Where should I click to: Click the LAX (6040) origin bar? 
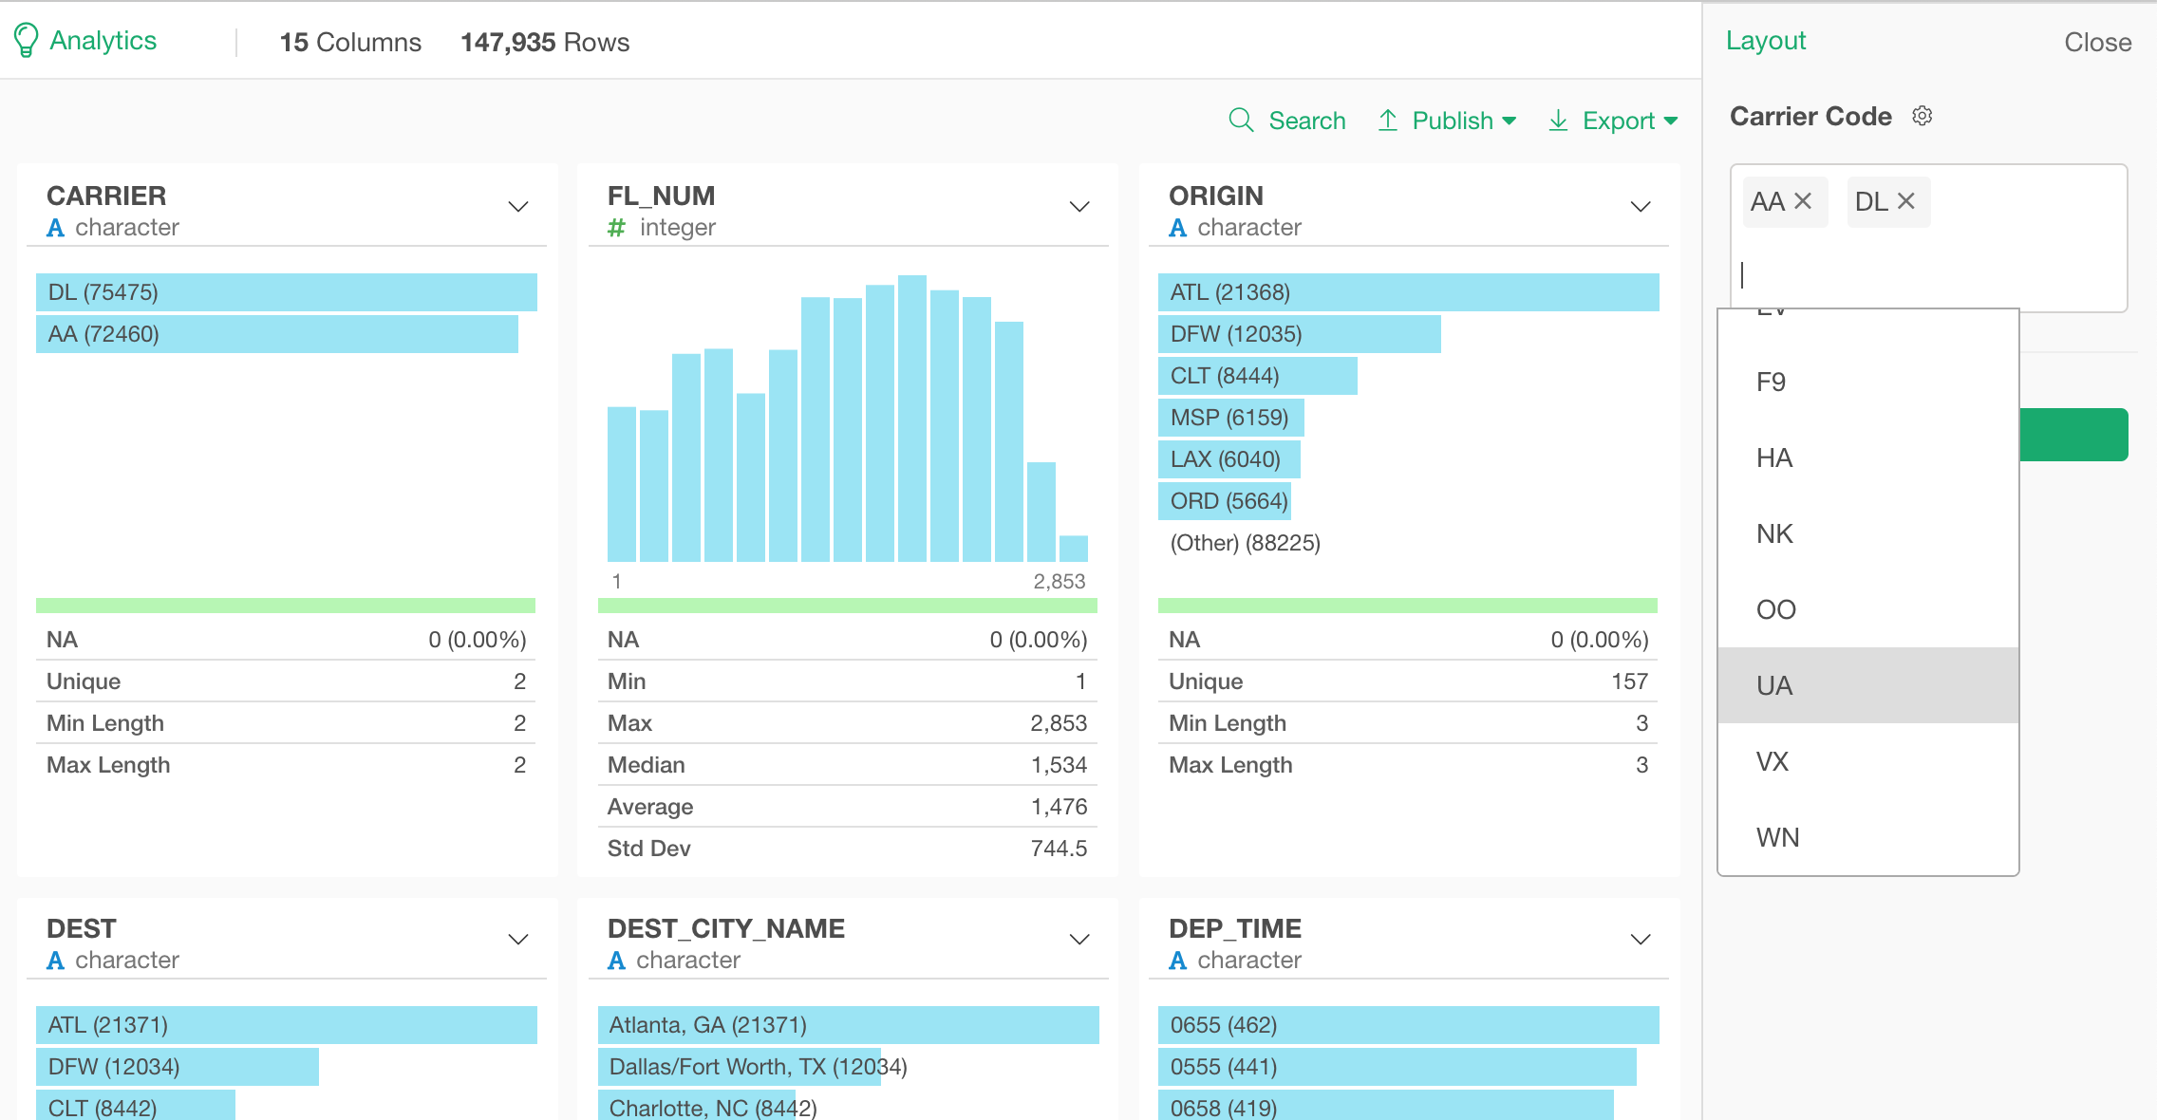point(1229,459)
